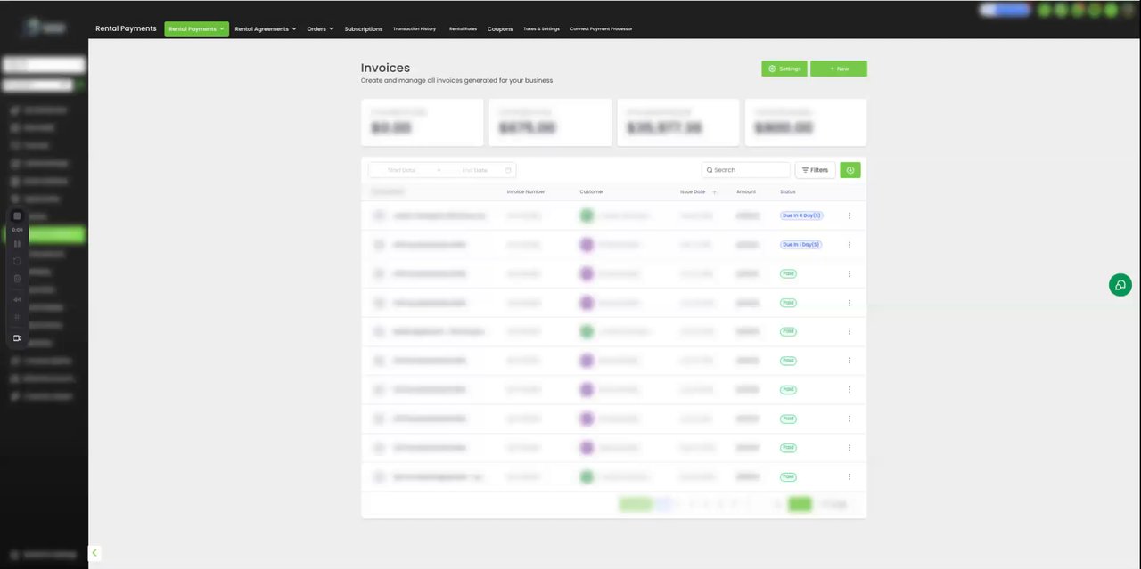This screenshot has height=569, width=1141.
Task: Open Connect Payment Processor
Action: tap(601, 28)
